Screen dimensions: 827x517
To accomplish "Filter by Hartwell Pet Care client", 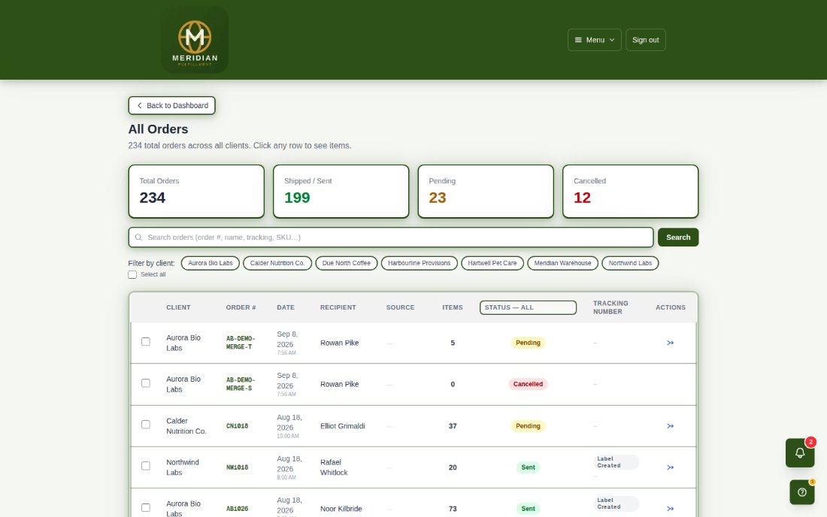I will click(492, 264).
